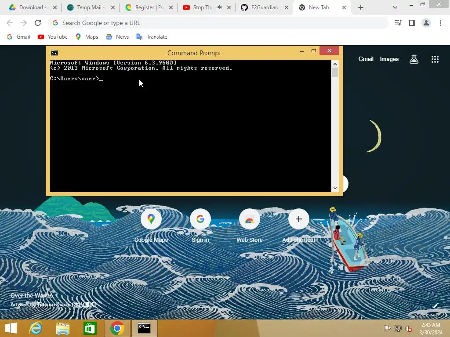Image resolution: width=450 pixels, height=337 pixels.
Task: Toggle the Chrome side panel
Action: click(412, 23)
